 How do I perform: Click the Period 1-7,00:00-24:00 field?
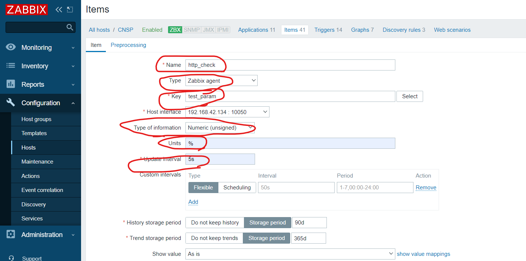(375, 188)
